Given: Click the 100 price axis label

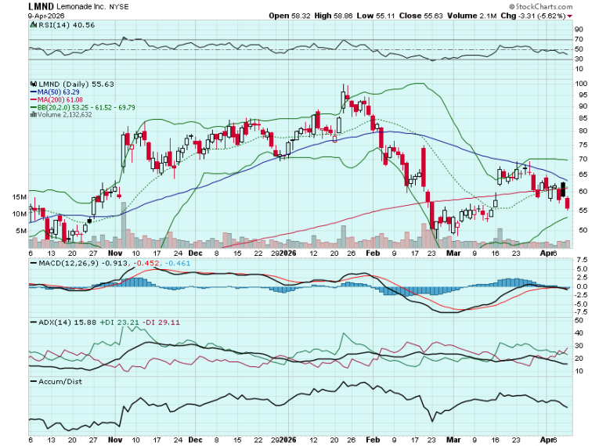Looking at the screenshot, I should 580,83.
